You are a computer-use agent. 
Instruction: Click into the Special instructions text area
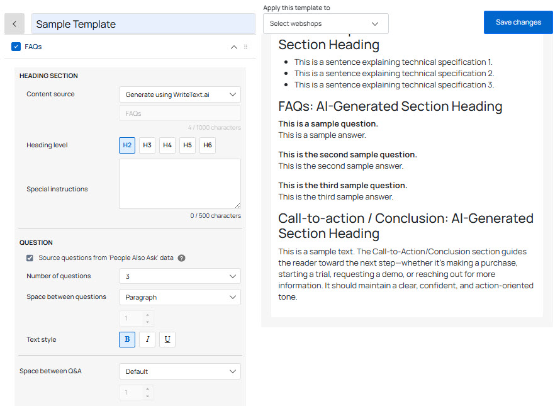coord(179,183)
